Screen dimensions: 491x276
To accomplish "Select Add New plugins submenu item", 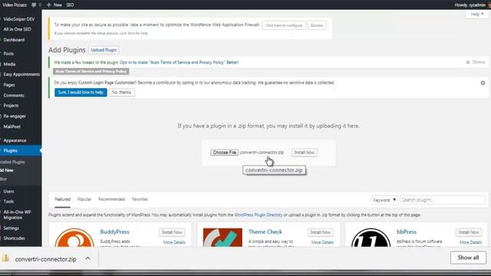I will tap(7, 170).
